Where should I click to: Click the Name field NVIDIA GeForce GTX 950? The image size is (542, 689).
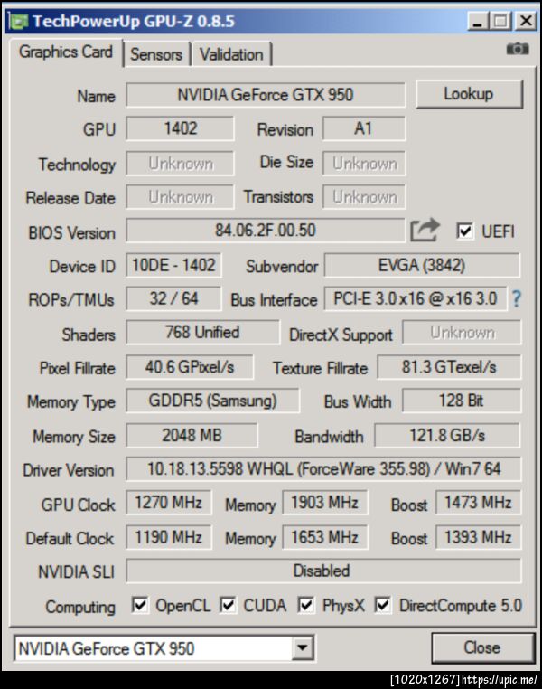coord(266,94)
